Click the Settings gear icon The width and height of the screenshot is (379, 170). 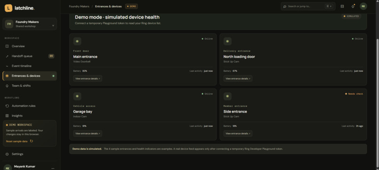pyautogui.click(x=7, y=154)
